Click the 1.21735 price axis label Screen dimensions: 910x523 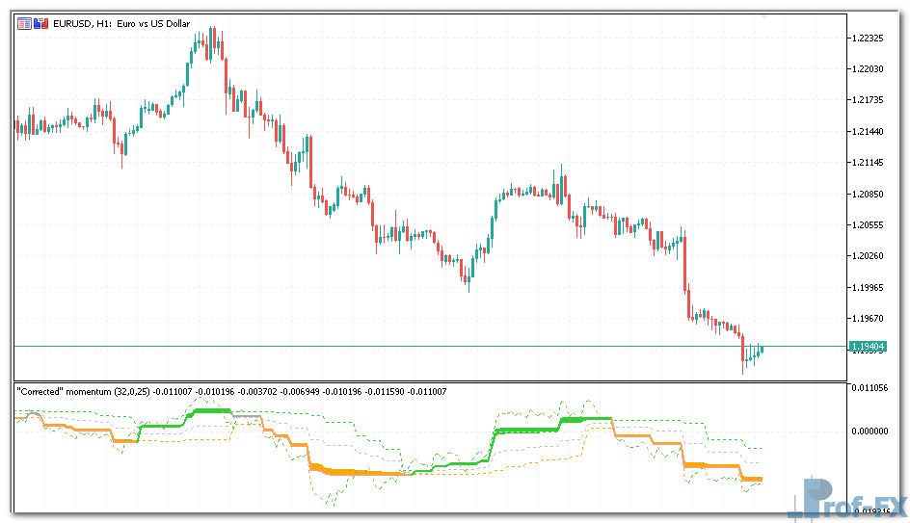869,100
